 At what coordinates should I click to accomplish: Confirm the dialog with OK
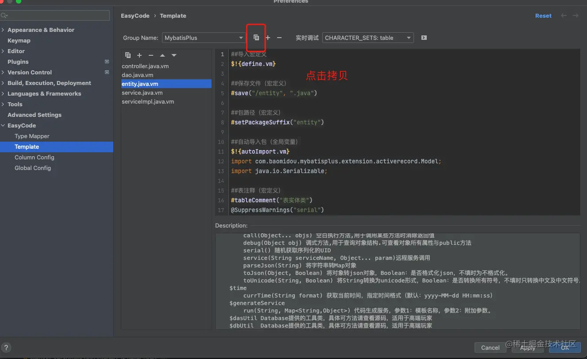click(565, 347)
